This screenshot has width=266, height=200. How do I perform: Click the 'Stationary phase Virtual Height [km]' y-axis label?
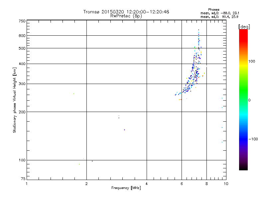(14, 100)
